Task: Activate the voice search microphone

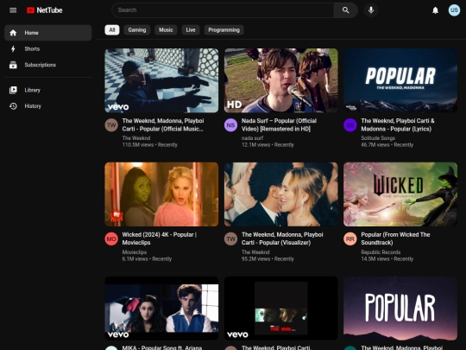Action: click(x=371, y=10)
